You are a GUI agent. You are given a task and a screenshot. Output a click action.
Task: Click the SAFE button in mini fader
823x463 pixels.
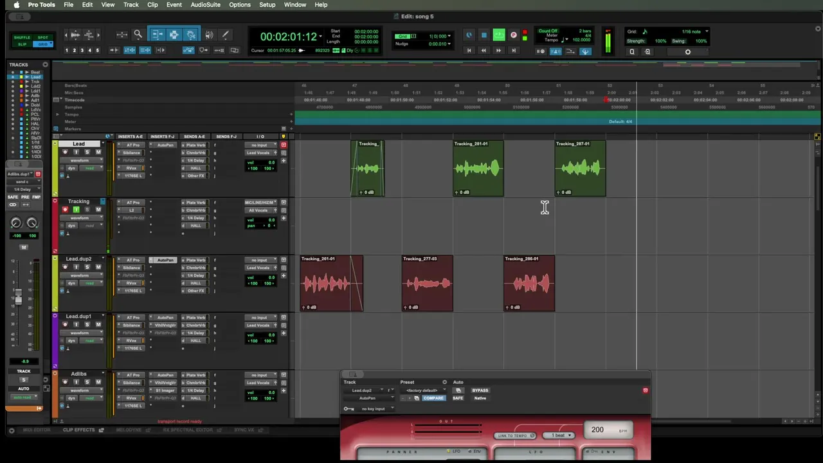pos(12,197)
